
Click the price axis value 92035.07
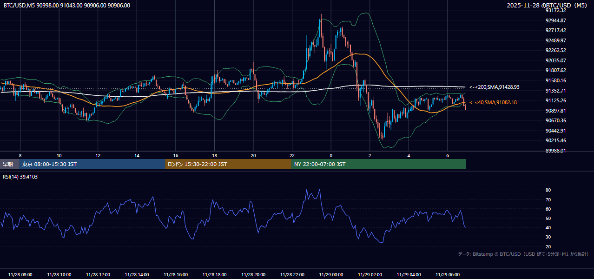tap(556, 60)
